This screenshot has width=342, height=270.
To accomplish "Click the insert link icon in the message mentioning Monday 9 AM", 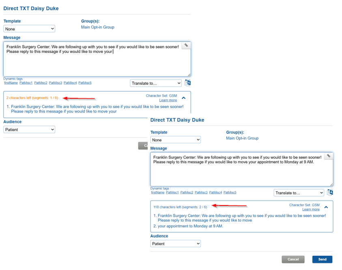I will pyautogui.click(x=329, y=156).
